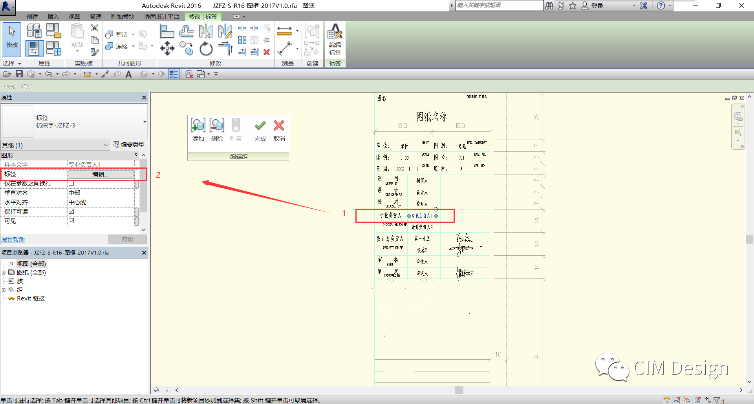The width and height of the screenshot is (754, 404).
Task: Choose the Align tool
Action: [x=167, y=31]
